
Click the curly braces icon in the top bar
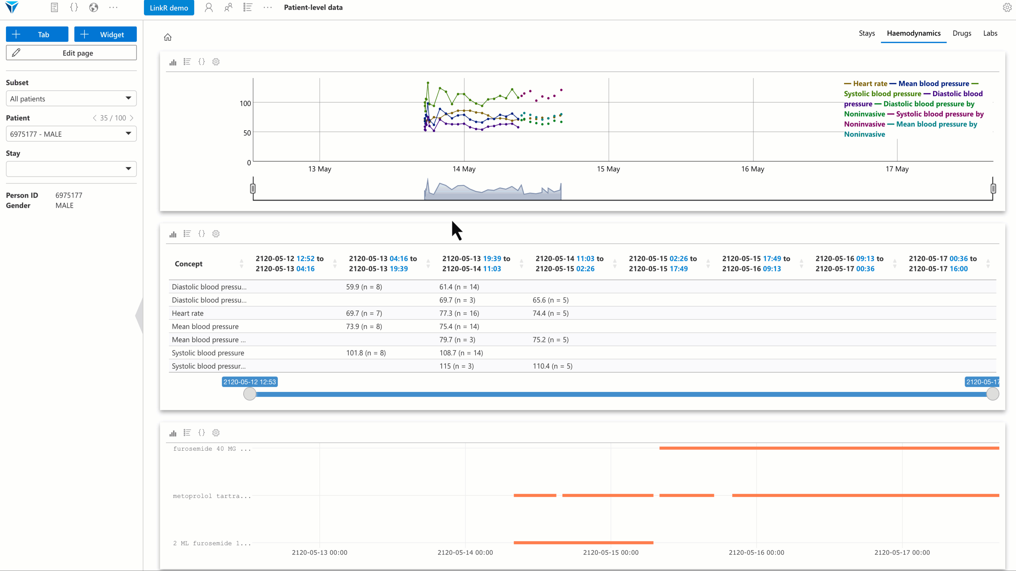pos(74,8)
